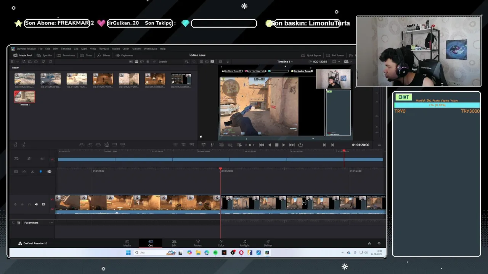Click the media pool Search field
Viewport: 488px width, 274px height.
pyautogui.click(x=170, y=62)
